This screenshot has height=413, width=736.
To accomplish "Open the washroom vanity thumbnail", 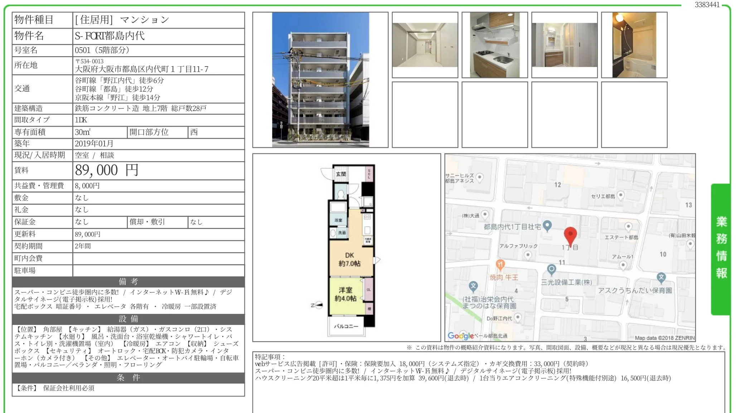I will (x=564, y=45).
